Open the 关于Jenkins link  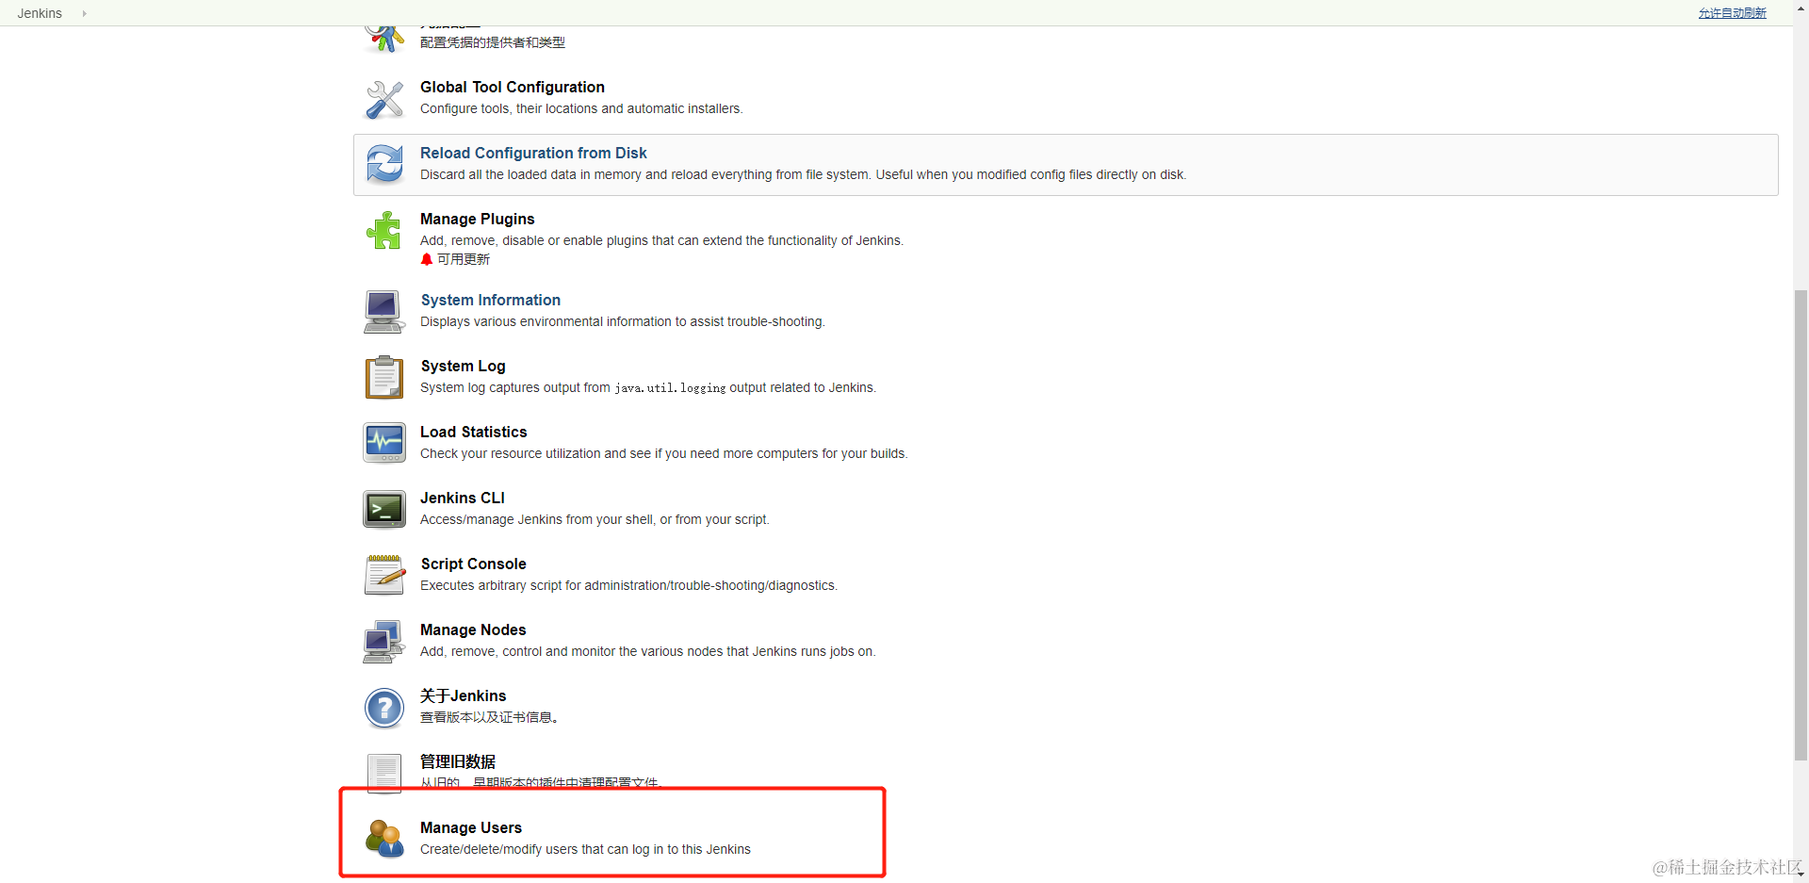pos(464,695)
